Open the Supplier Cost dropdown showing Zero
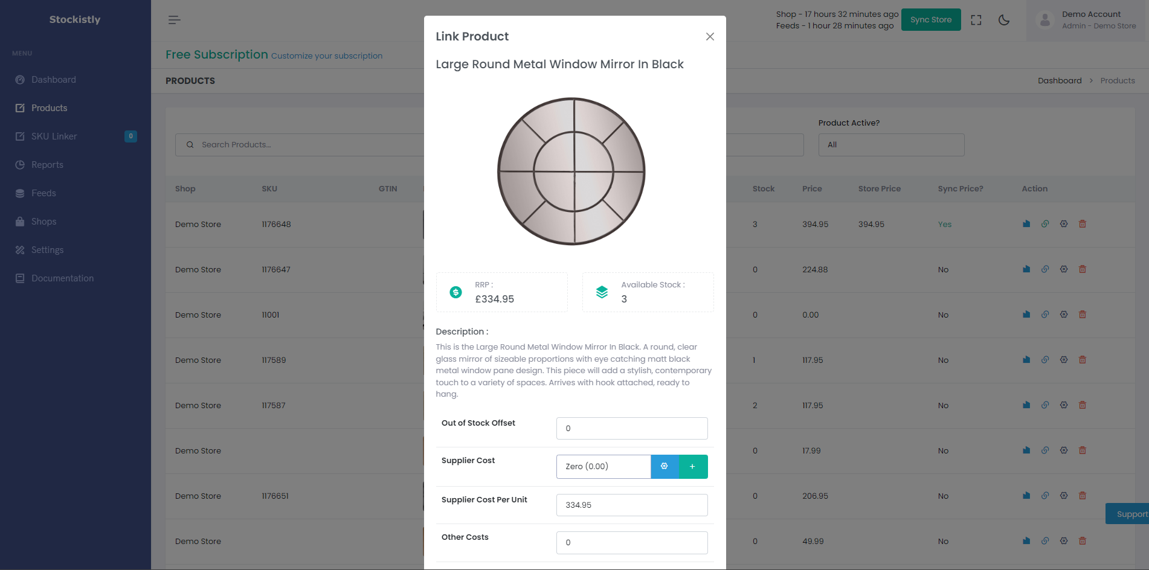This screenshot has height=570, width=1149. (603, 466)
